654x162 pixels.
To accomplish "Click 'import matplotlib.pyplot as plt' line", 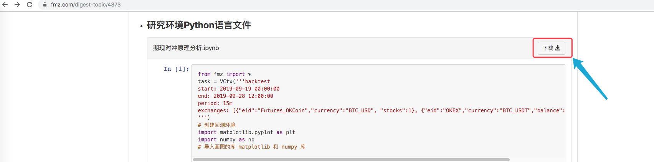I will [246, 132].
